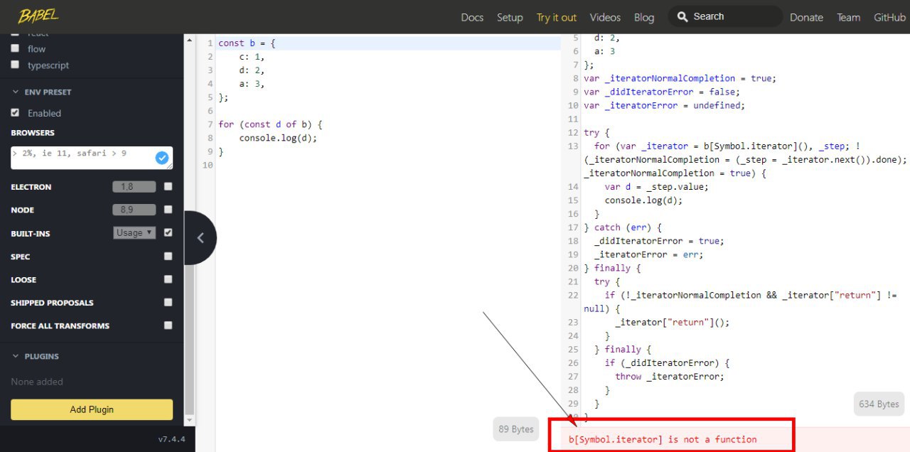Enable the Electron target checkbox
This screenshot has width=910, height=452.
click(168, 186)
